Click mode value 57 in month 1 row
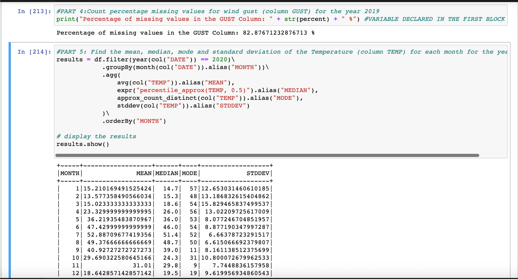The height and width of the screenshot is (279, 518). coord(193,189)
